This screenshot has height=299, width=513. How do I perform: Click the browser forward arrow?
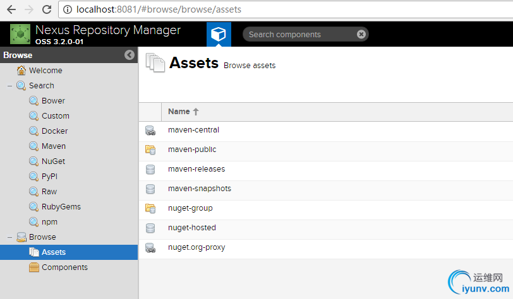pos(29,9)
